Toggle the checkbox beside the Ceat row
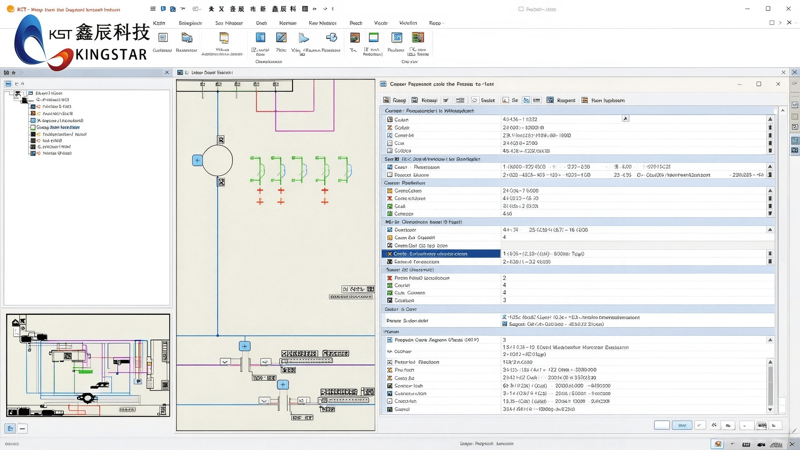 click(389, 143)
